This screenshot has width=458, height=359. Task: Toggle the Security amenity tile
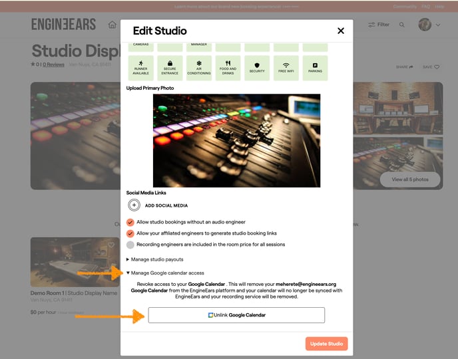click(x=257, y=68)
